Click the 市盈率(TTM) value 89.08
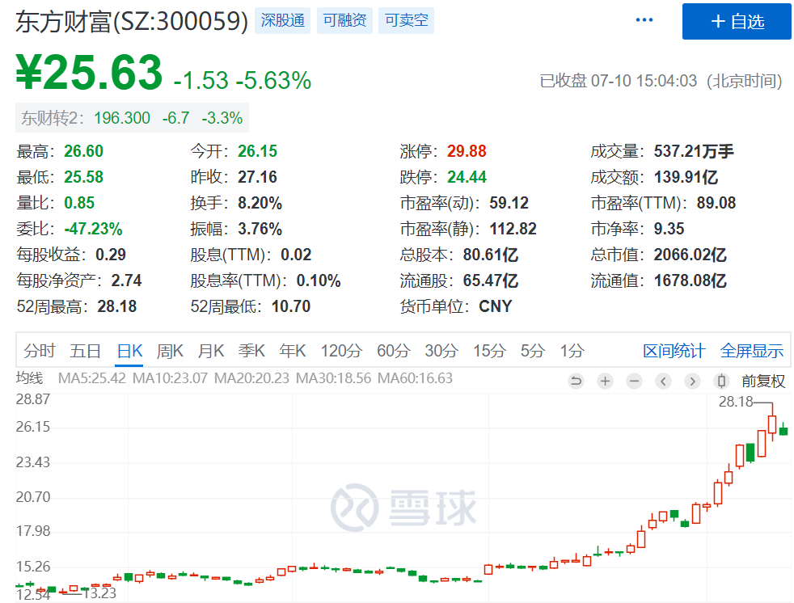794x603 pixels. [716, 203]
